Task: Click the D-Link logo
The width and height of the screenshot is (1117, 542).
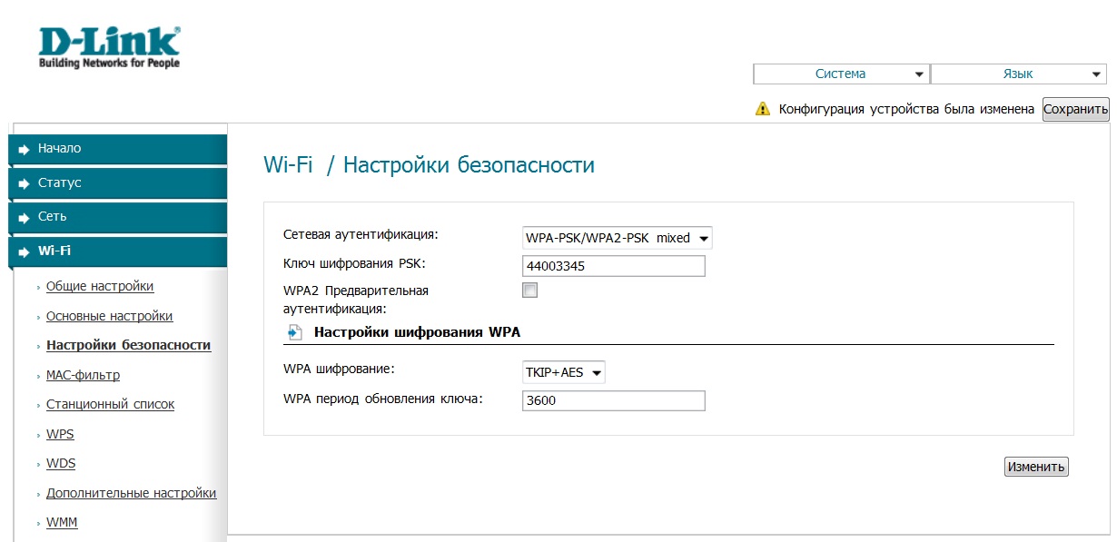Action: [x=109, y=47]
